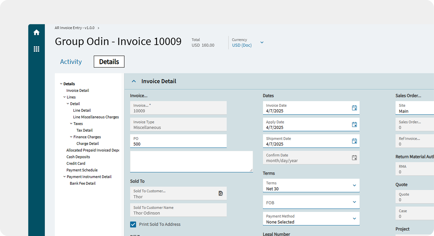
Task: Collapse the Finance Charges tree node
Action: pos(71,137)
